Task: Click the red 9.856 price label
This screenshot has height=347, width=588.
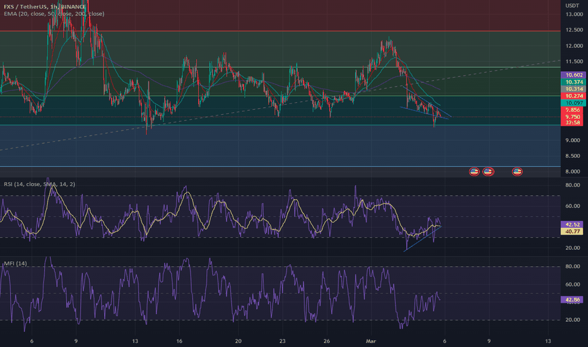Action: coord(573,110)
